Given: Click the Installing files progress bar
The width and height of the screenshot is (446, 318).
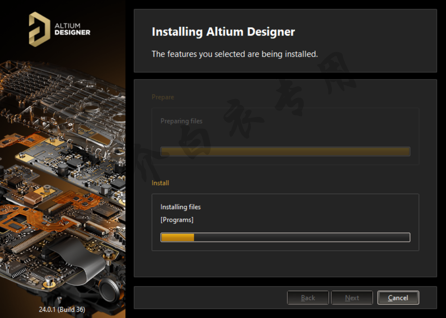Looking at the screenshot, I should [x=285, y=237].
